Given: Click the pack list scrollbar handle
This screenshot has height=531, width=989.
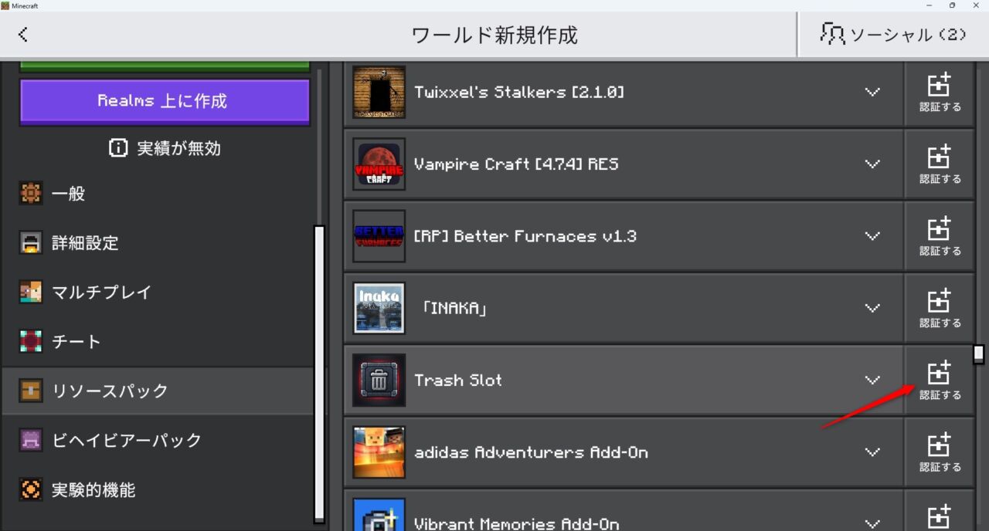Looking at the screenshot, I should (x=978, y=354).
